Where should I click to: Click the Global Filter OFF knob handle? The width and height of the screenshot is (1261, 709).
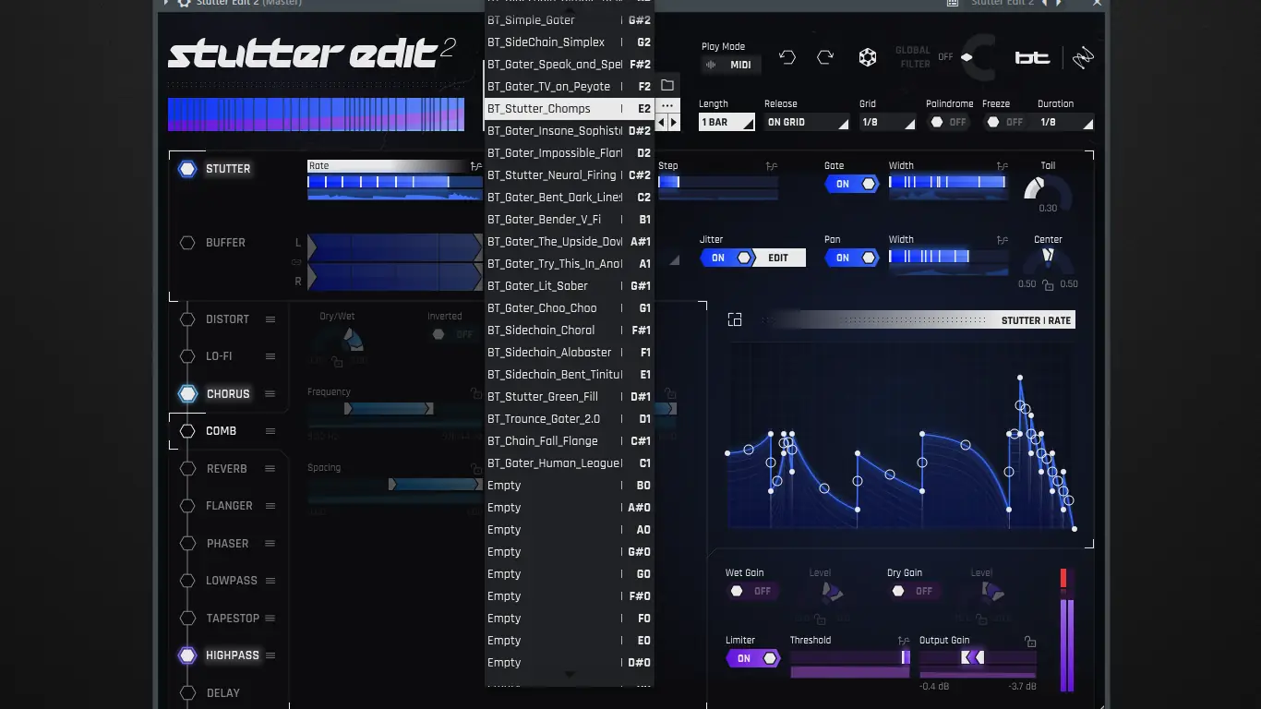967,57
